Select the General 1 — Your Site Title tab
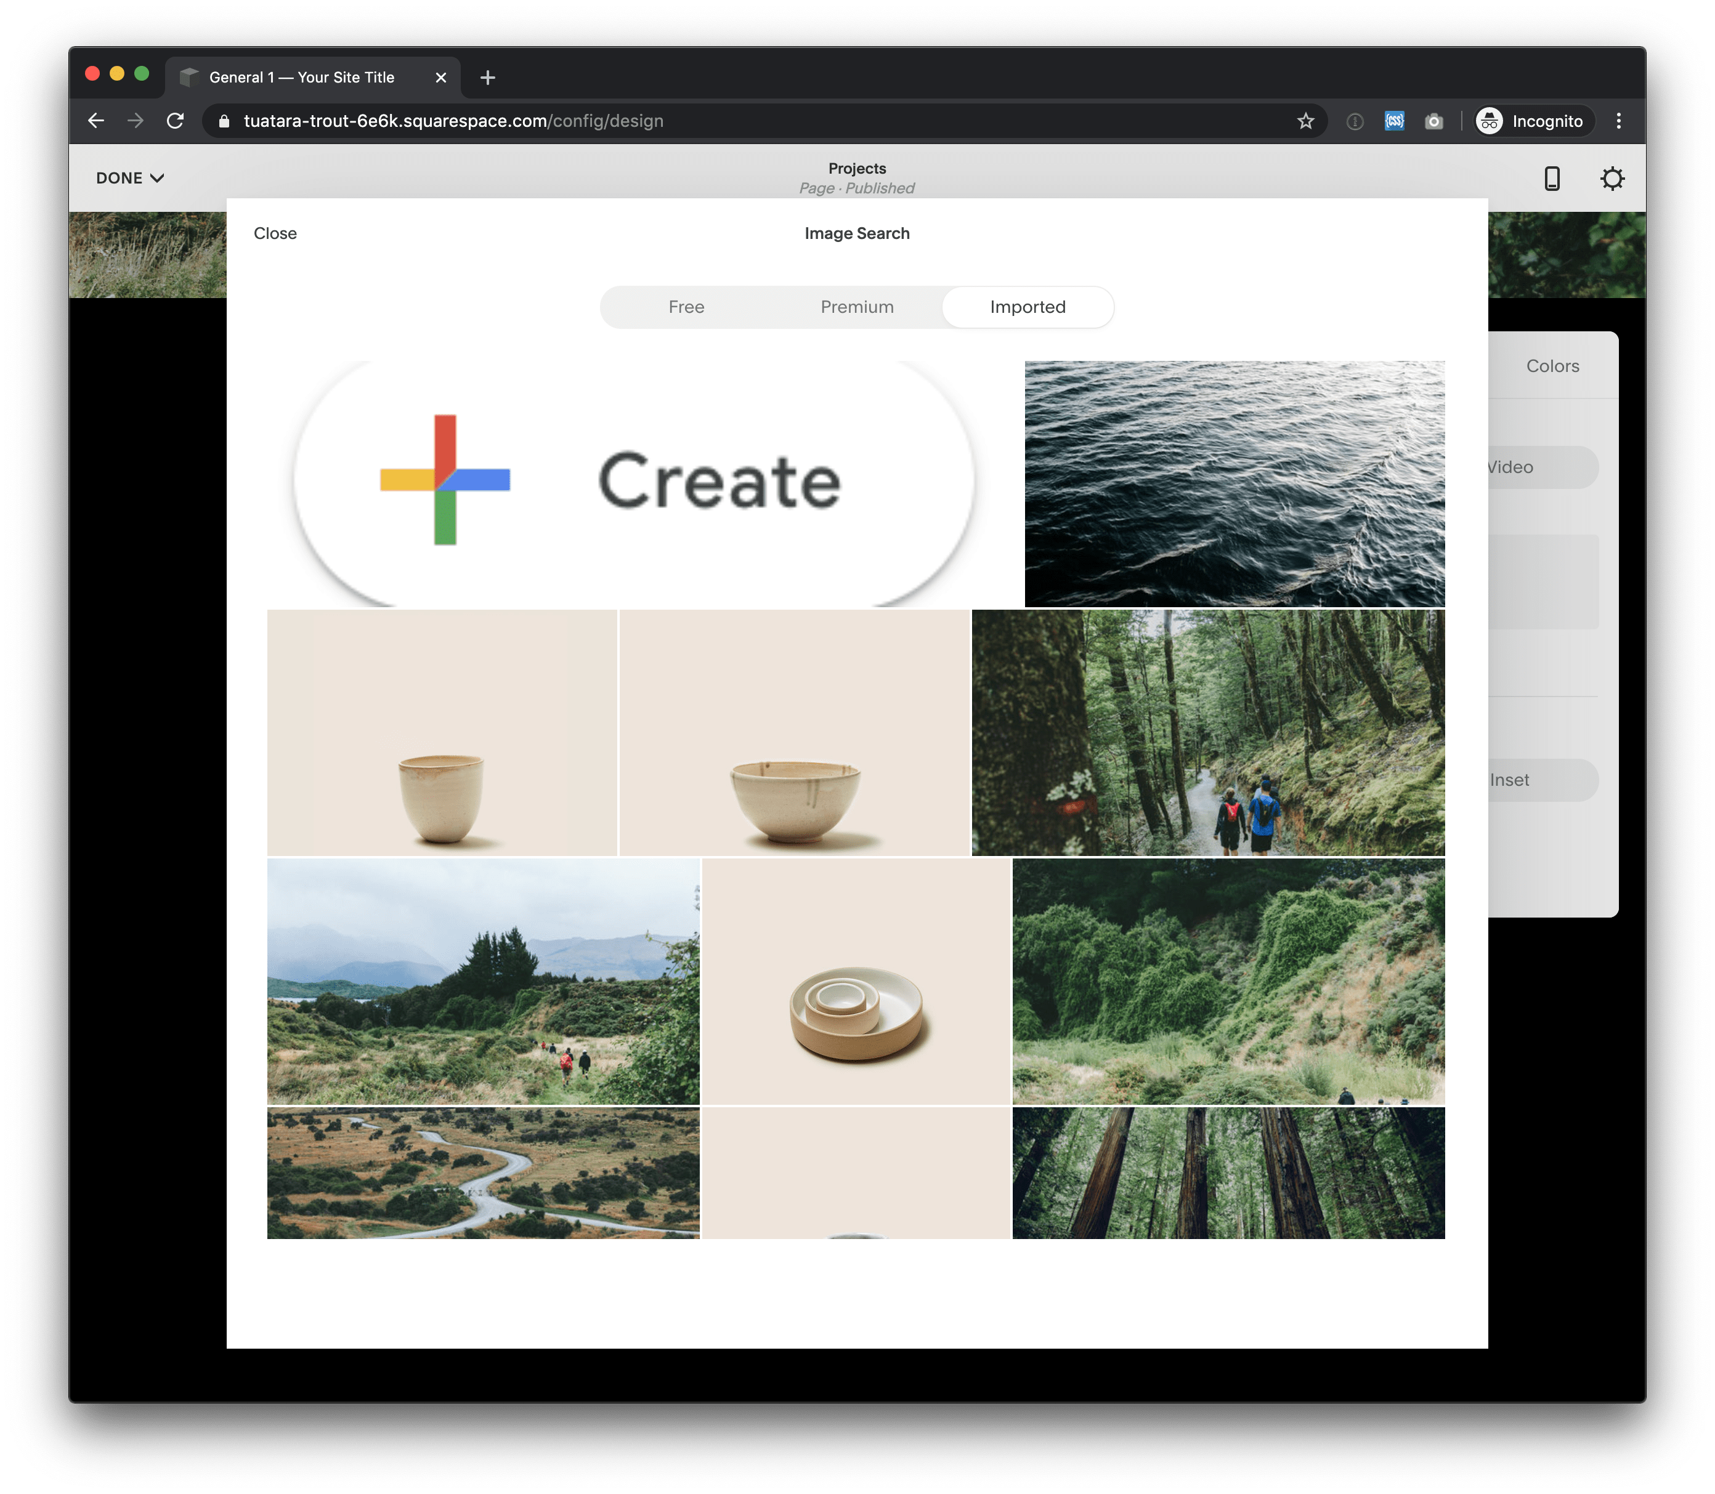This screenshot has height=1494, width=1715. (313, 78)
